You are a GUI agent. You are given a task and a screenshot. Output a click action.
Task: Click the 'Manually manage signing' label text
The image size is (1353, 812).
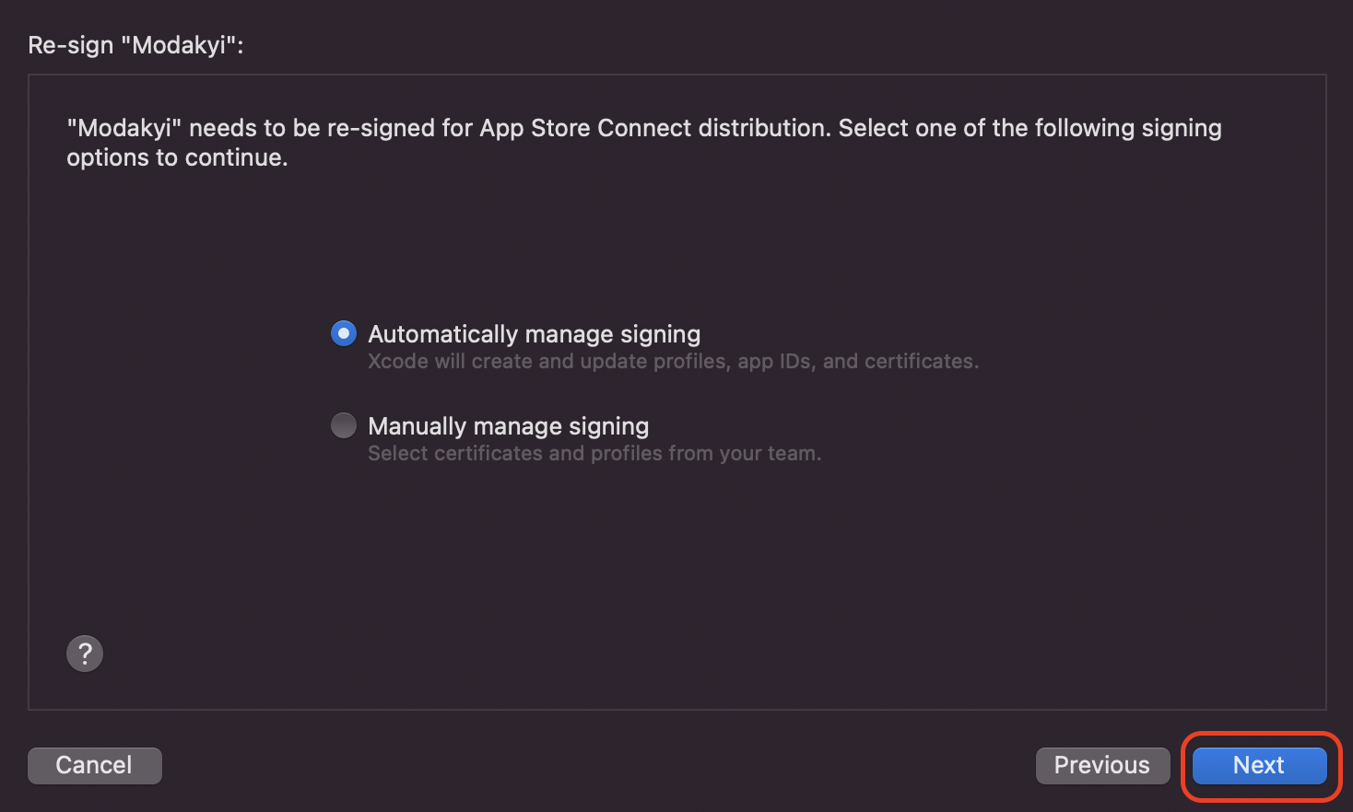point(509,426)
